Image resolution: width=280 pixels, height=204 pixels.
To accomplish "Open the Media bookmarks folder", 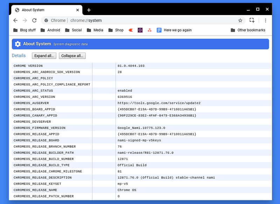I will click(95, 30).
